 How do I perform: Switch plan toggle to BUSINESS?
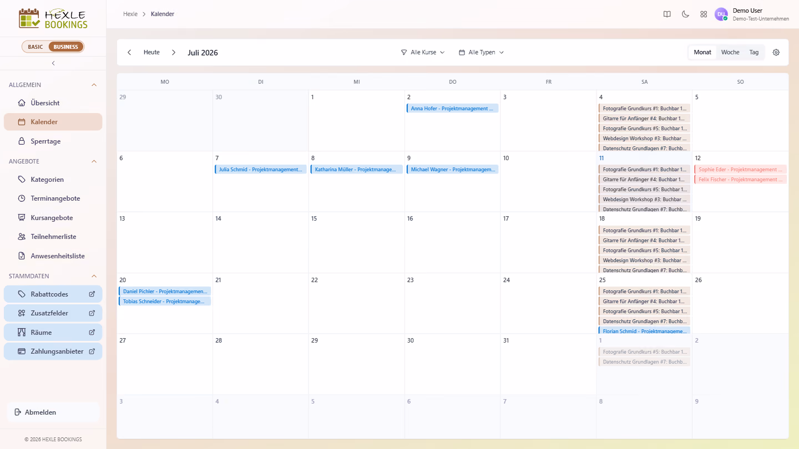pyautogui.click(x=66, y=47)
